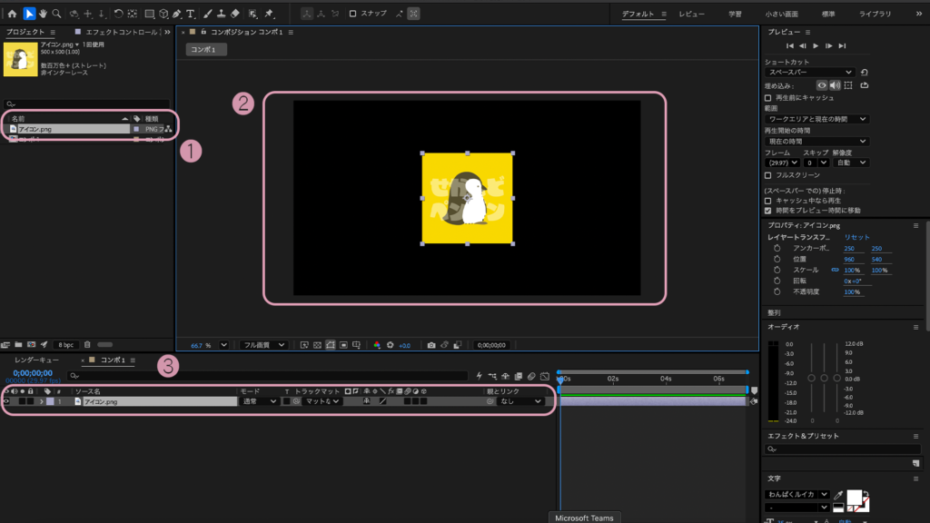
Task: Select the Pen tool
Action: 177,13
